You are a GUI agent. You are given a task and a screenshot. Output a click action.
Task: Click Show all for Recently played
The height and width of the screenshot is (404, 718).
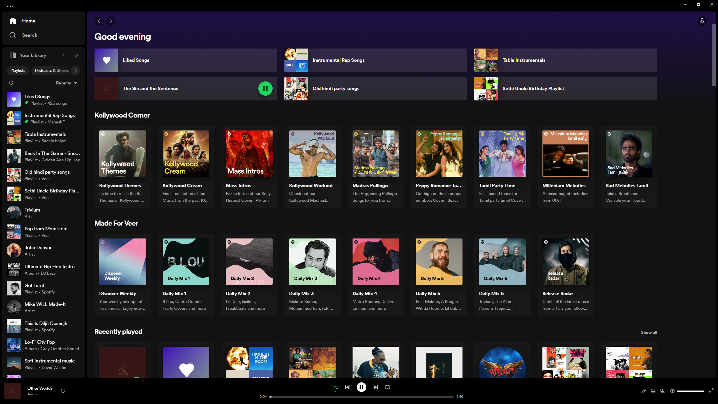point(649,332)
